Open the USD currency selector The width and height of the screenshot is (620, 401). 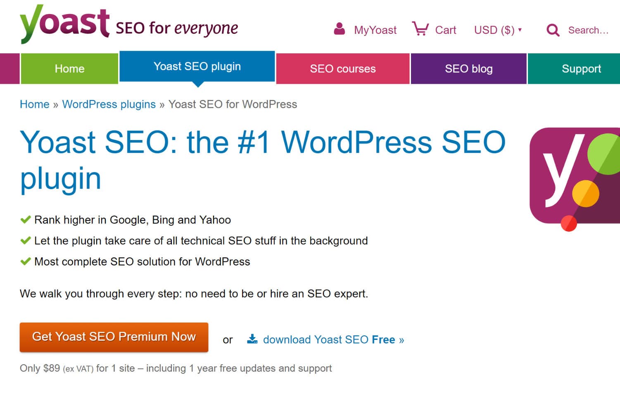[x=494, y=30]
